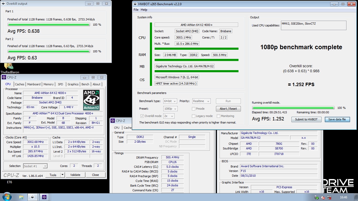The height and width of the screenshot is (201, 358).
Task: Click the HWBOT x265 Benchmark title bar icon
Action: [x=135, y=4]
